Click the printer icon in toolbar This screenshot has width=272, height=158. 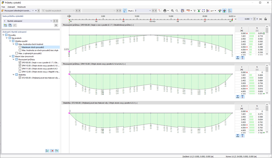pos(165,11)
